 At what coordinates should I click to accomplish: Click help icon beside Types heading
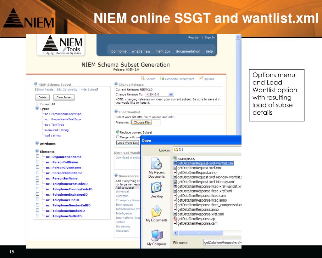point(37,108)
